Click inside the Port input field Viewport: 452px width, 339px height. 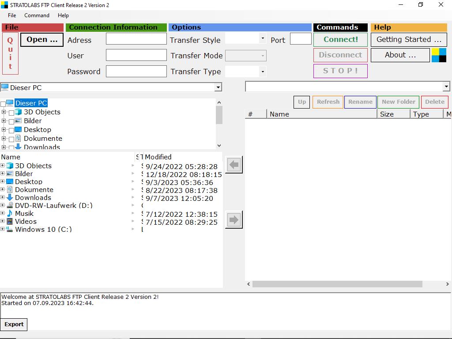[301, 39]
